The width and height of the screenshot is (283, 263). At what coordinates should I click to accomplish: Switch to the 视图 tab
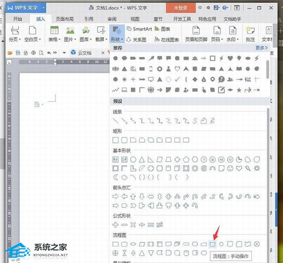135,19
